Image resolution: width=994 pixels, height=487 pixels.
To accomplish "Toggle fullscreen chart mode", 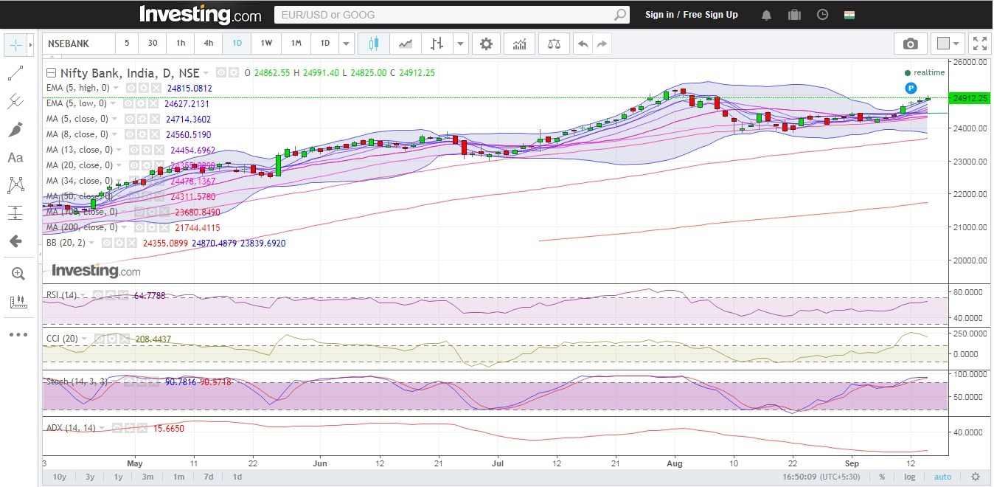I will 979,44.
